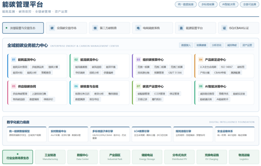This screenshot has width=261, height=166.
Task: Open the 多标准因子库引擎 foundation card
Action: tap(110, 134)
